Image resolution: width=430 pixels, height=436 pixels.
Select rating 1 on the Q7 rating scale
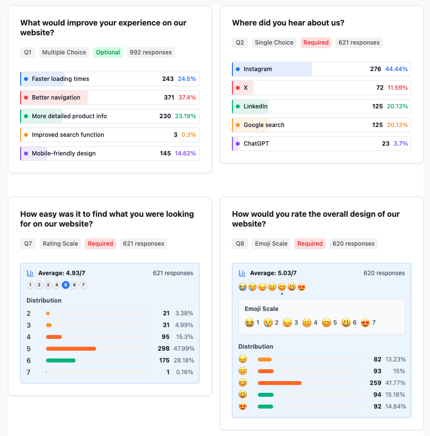[x=30, y=284]
